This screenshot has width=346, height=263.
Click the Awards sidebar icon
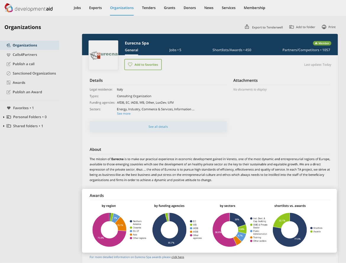(x=9, y=83)
